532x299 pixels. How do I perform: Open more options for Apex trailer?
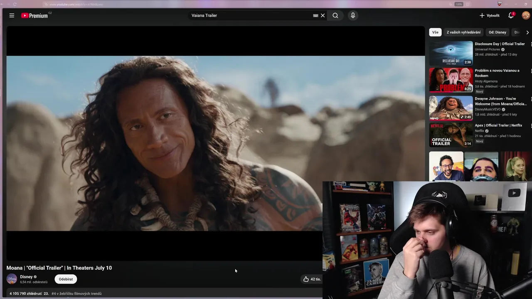(530, 126)
